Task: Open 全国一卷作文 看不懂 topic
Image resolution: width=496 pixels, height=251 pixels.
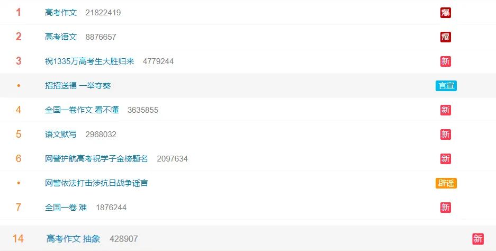Action: click(x=82, y=110)
